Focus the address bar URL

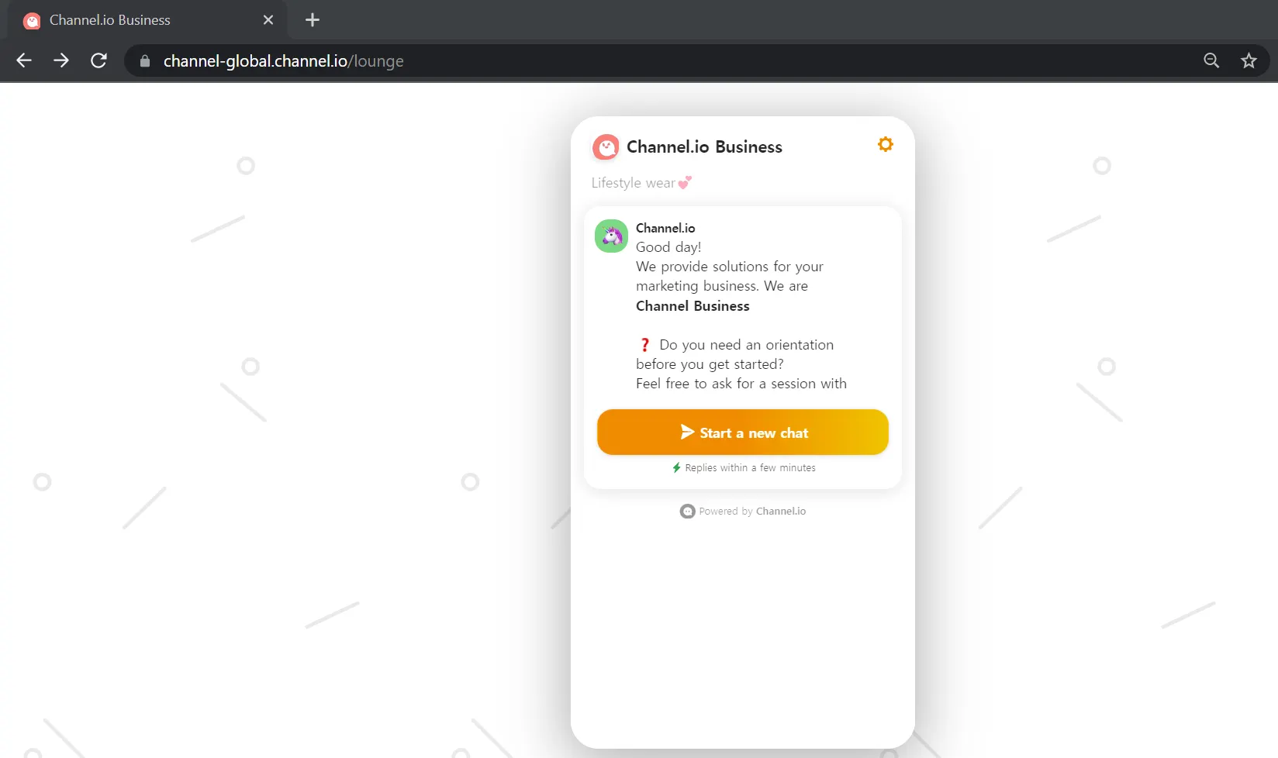pyautogui.click(x=283, y=61)
